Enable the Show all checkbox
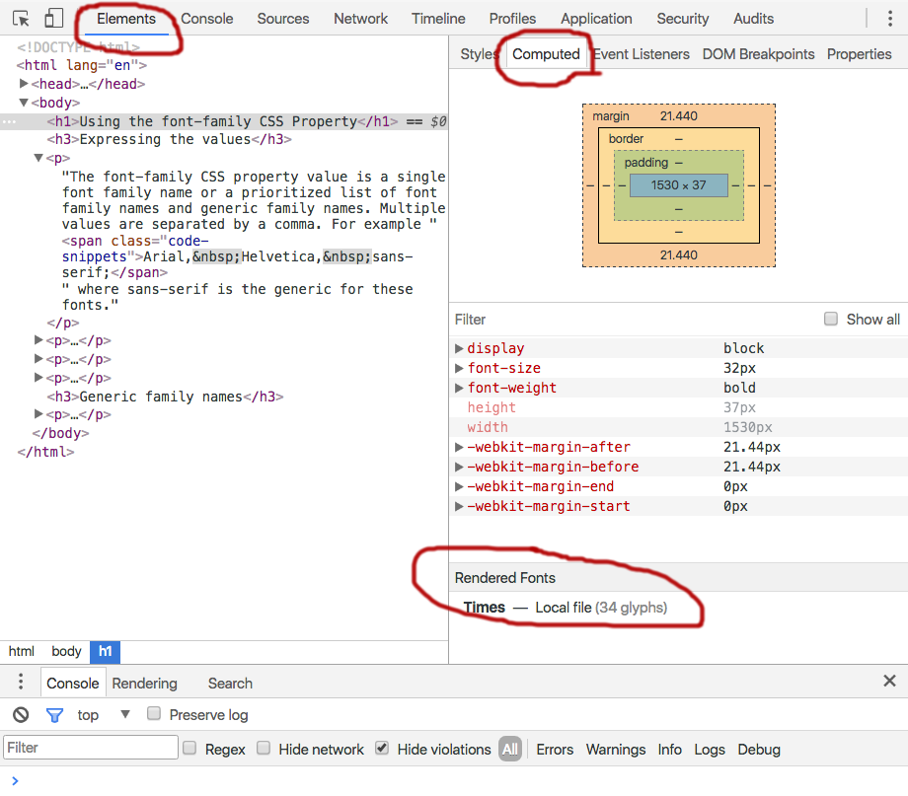Screen dimensions: 908x796 tap(830, 319)
